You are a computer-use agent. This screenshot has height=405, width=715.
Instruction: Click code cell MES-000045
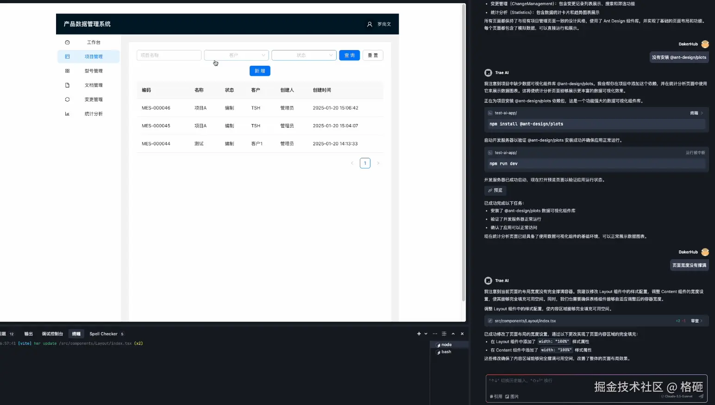click(x=156, y=126)
